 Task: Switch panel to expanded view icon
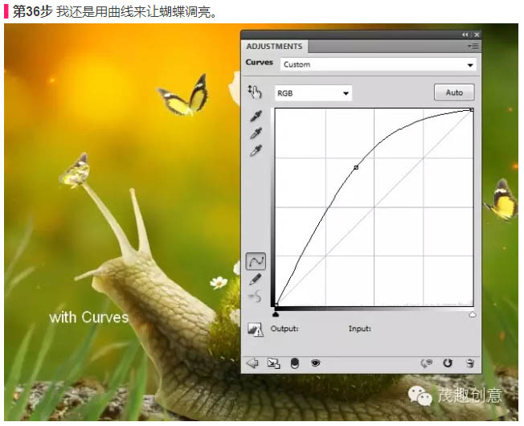tap(273, 363)
